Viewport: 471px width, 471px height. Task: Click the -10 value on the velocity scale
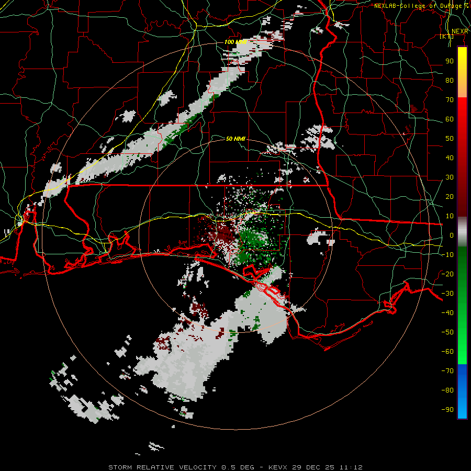pyautogui.click(x=447, y=255)
